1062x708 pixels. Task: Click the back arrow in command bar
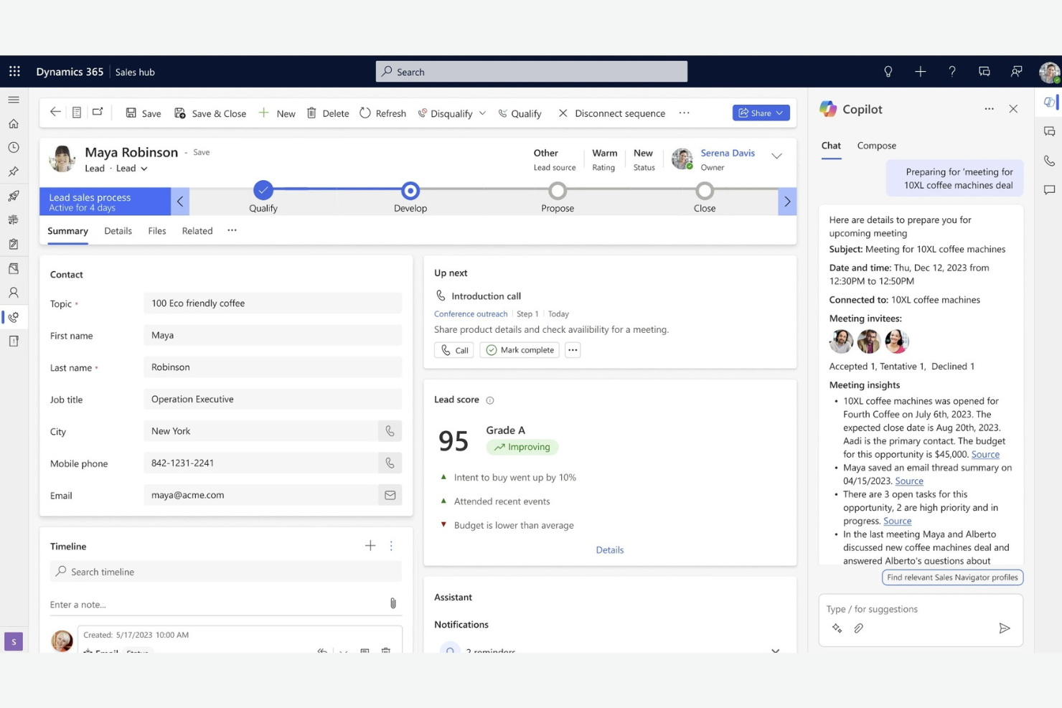tap(55, 113)
